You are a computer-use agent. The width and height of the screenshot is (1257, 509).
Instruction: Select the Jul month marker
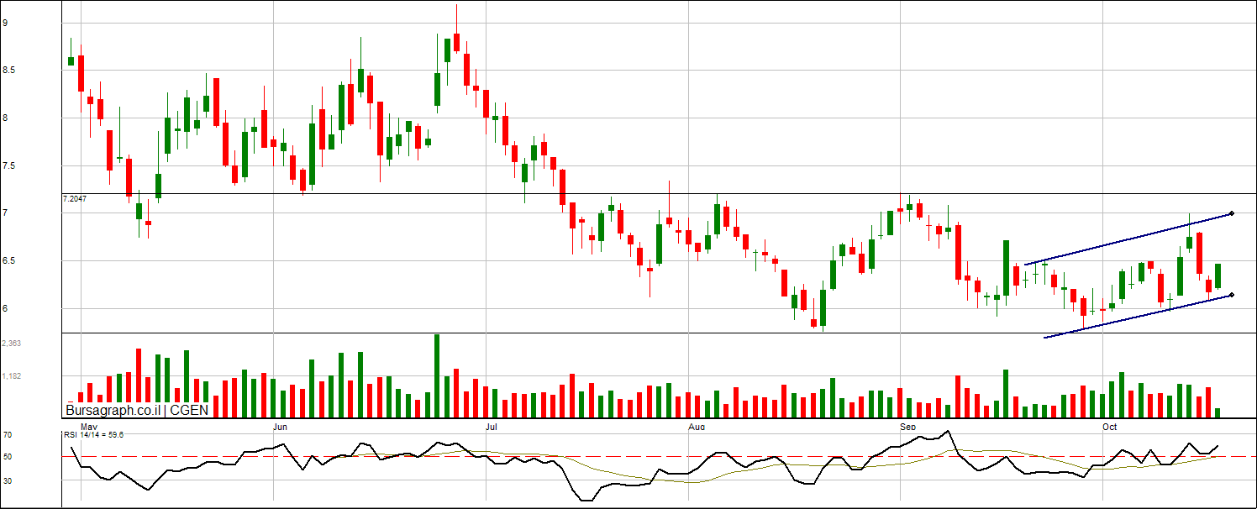(x=491, y=427)
